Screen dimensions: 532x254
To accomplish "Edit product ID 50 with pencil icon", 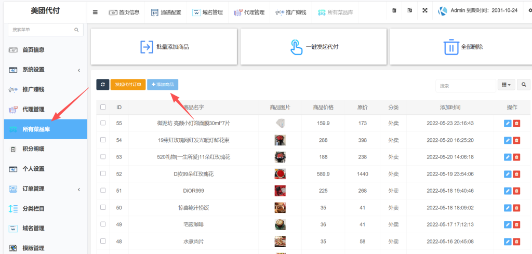I will tap(508, 208).
